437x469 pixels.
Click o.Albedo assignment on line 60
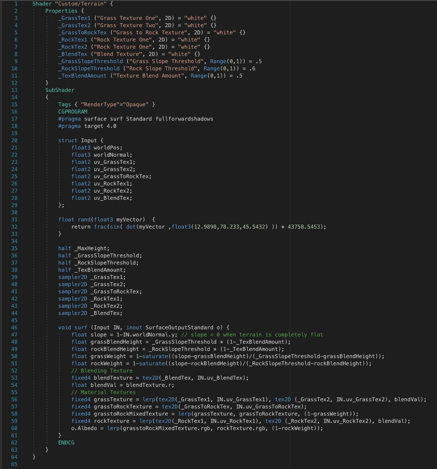(x=197, y=428)
